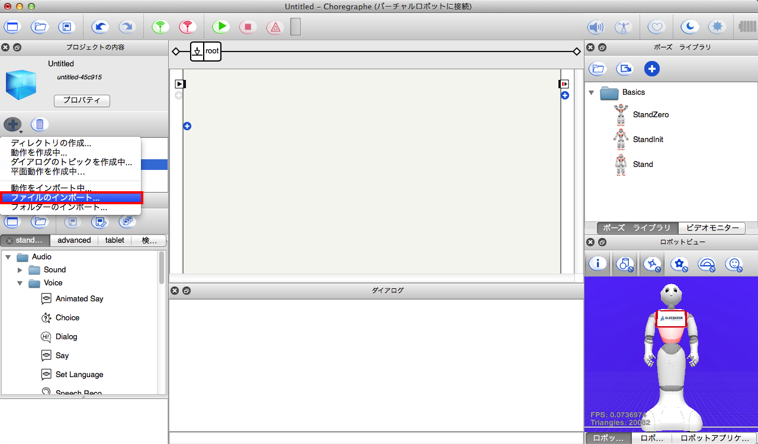Screen dimensions: 758x444
Task: Click the dialog panel input field
Action: (x=376, y=438)
